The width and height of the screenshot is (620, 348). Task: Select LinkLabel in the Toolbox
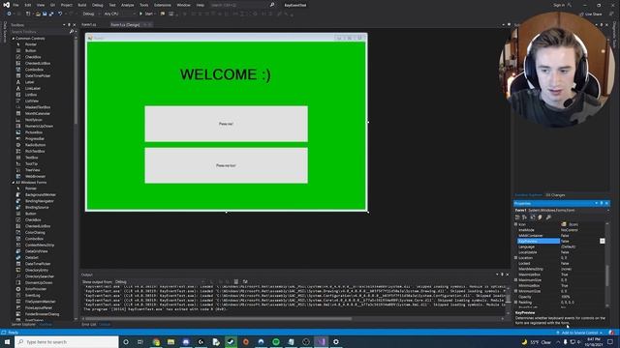click(32, 88)
